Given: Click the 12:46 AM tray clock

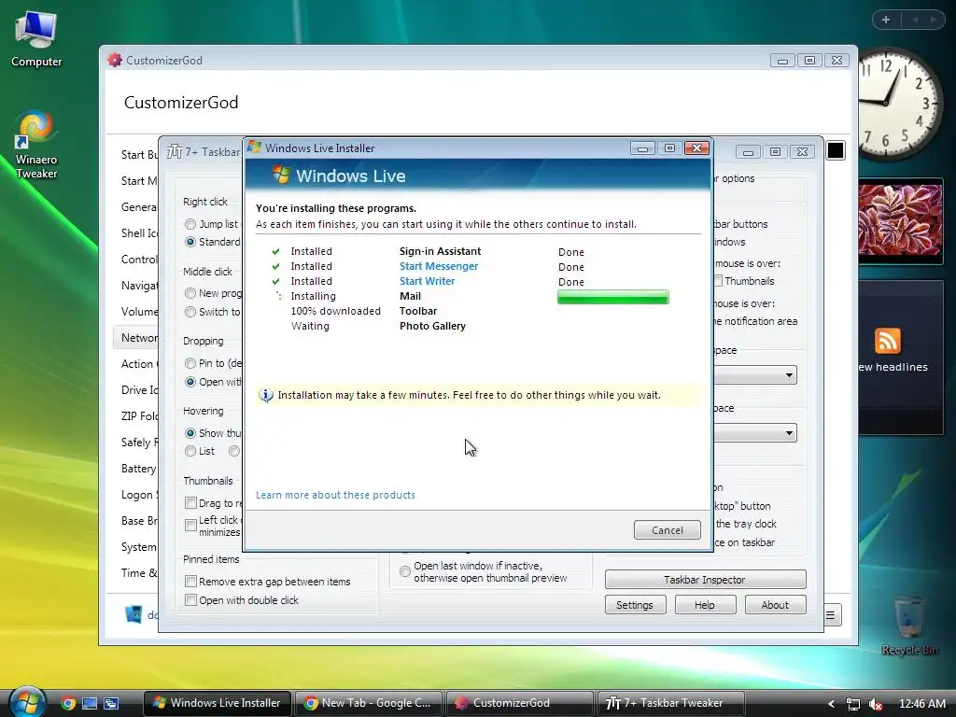Looking at the screenshot, I should 921,704.
